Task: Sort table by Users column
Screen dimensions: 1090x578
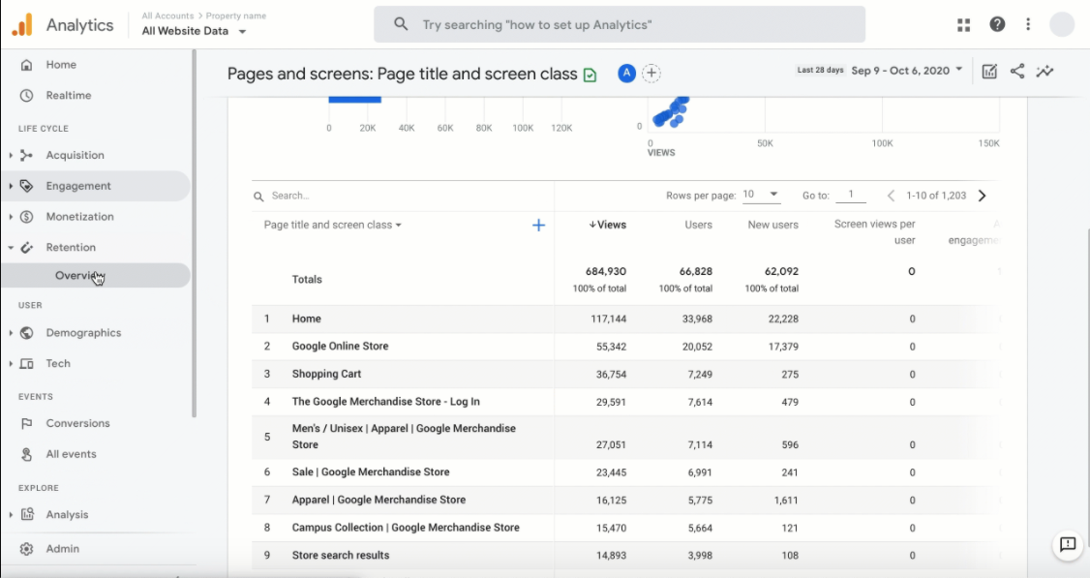Action: pos(698,225)
